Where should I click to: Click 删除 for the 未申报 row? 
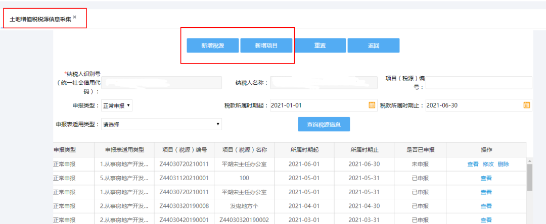click(504, 164)
